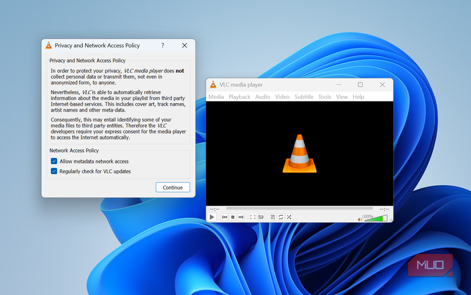Open the Media menu
The height and width of the screenshot is (295, 471).
216,97
